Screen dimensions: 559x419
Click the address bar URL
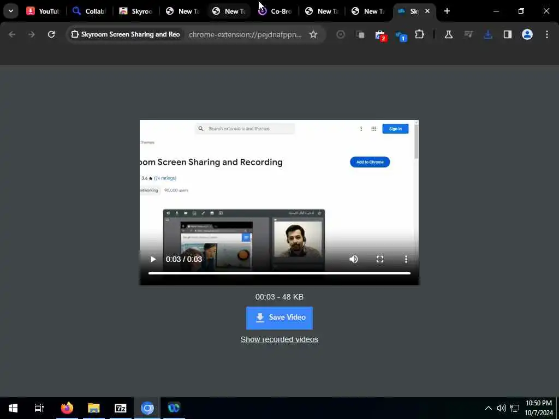click(245, 34)
